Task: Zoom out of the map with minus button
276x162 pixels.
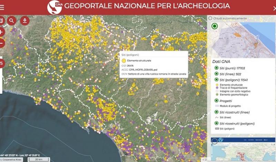Action: (x=2, y=43)
